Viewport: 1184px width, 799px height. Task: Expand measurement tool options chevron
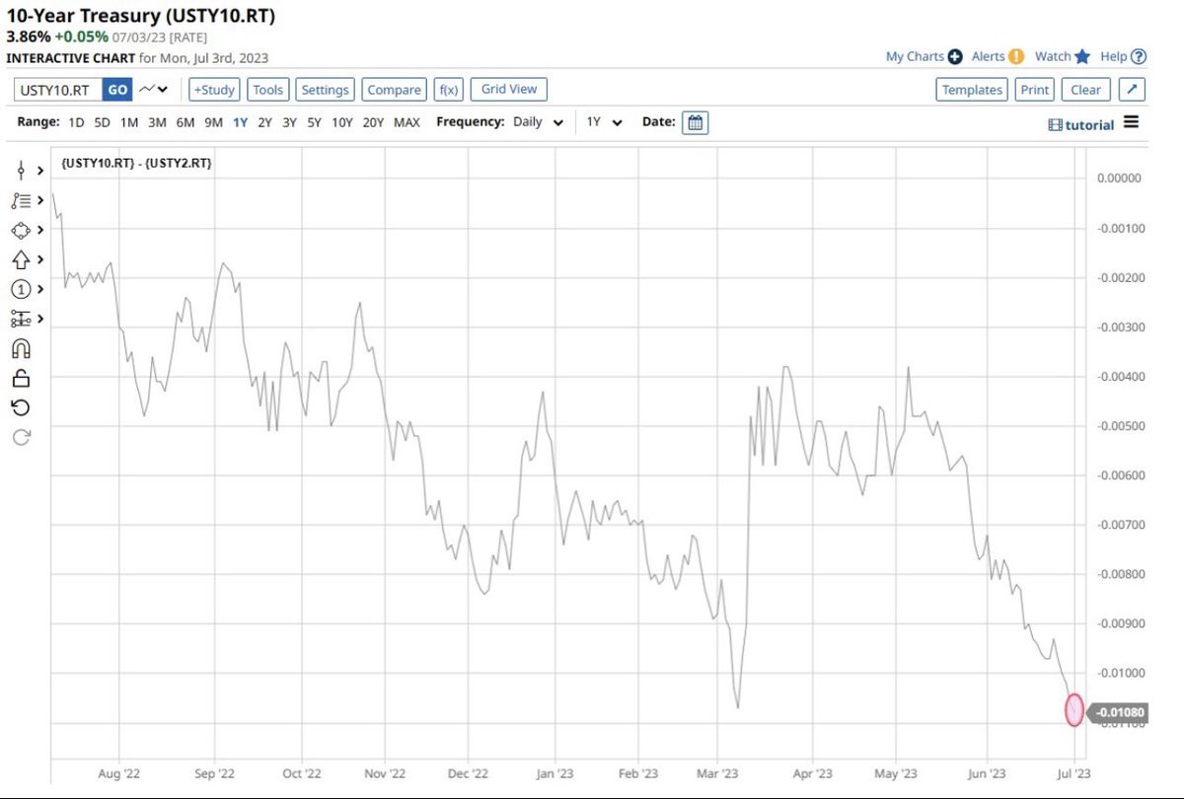(x=40, y=319)
